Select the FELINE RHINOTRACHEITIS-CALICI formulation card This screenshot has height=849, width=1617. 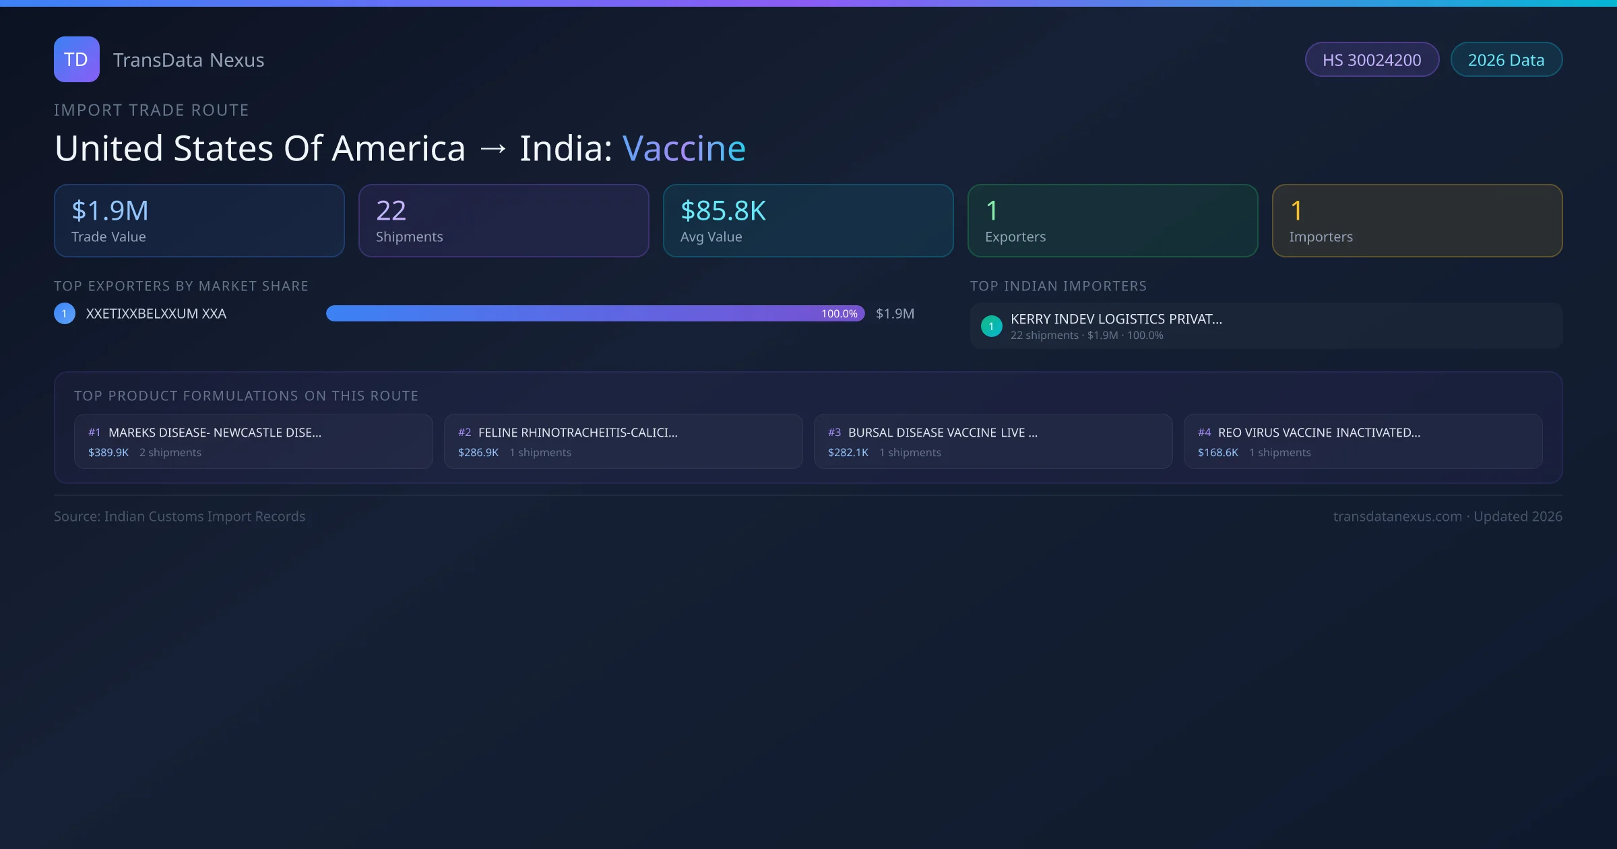click(623, 441)
